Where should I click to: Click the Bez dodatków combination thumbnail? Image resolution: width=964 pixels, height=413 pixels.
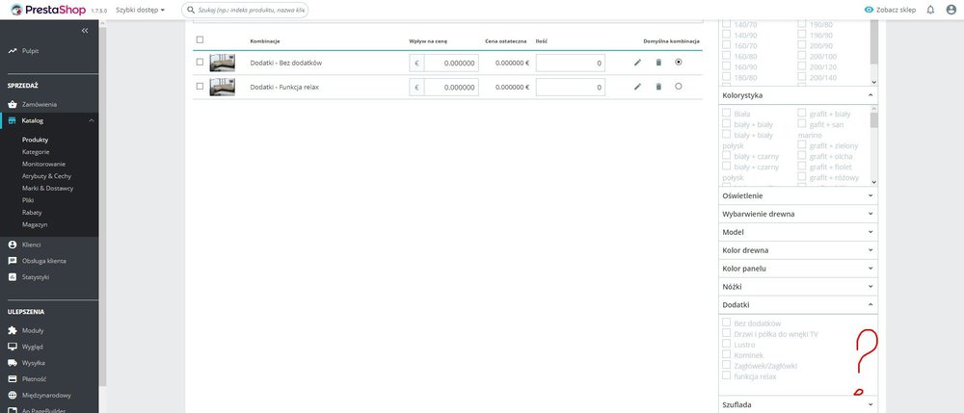[x=222, y=63]
